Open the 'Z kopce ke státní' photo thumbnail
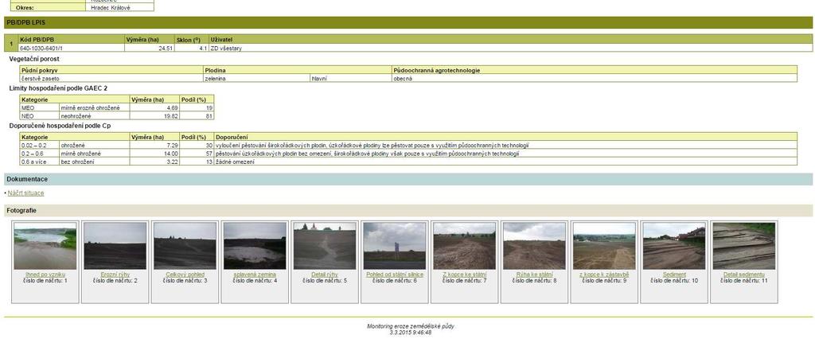The height and width of the screenshot is (339, 815). click(x=465, y=246)
